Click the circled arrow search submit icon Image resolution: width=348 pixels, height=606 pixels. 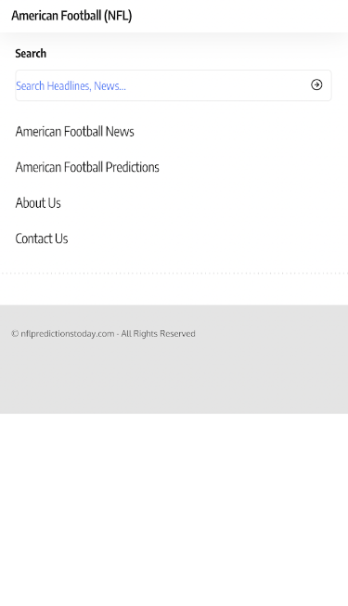(316, 84)
